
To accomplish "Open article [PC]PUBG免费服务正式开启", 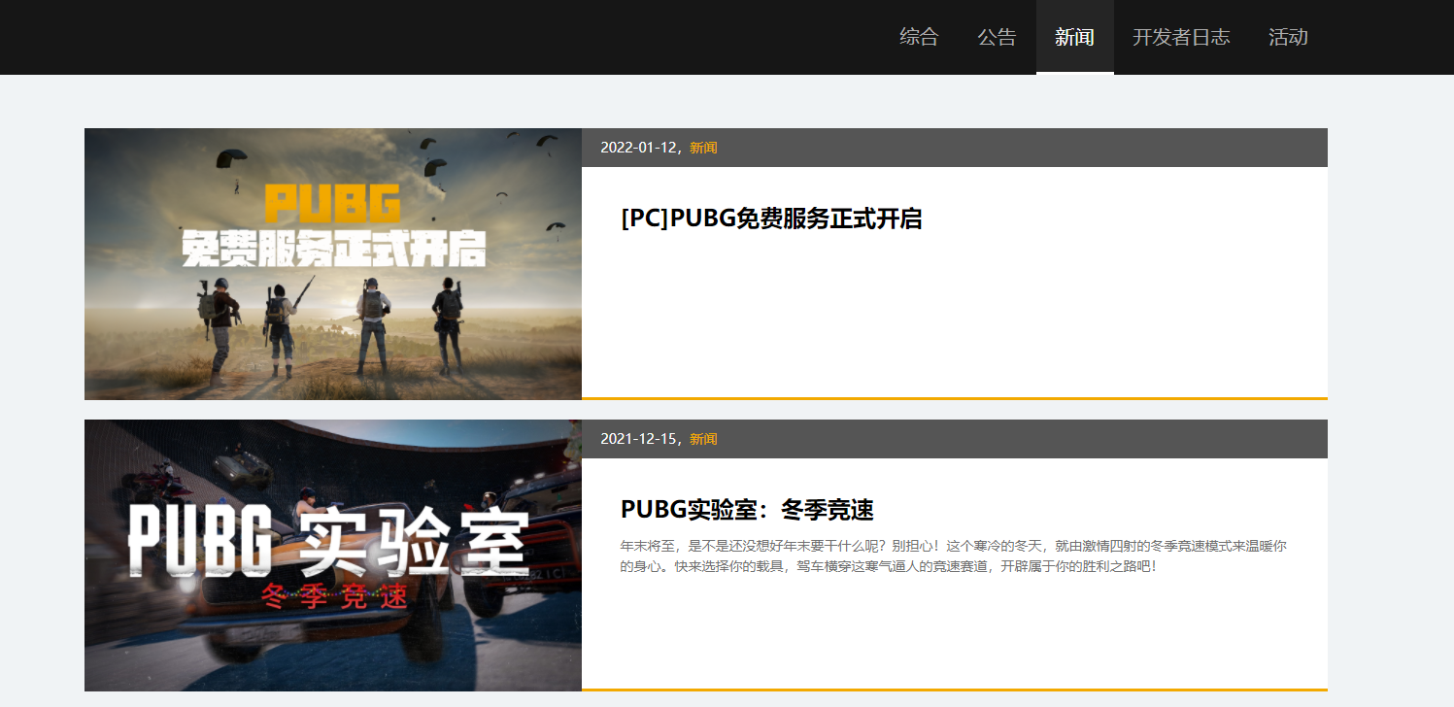I will [x=771, y=219].
